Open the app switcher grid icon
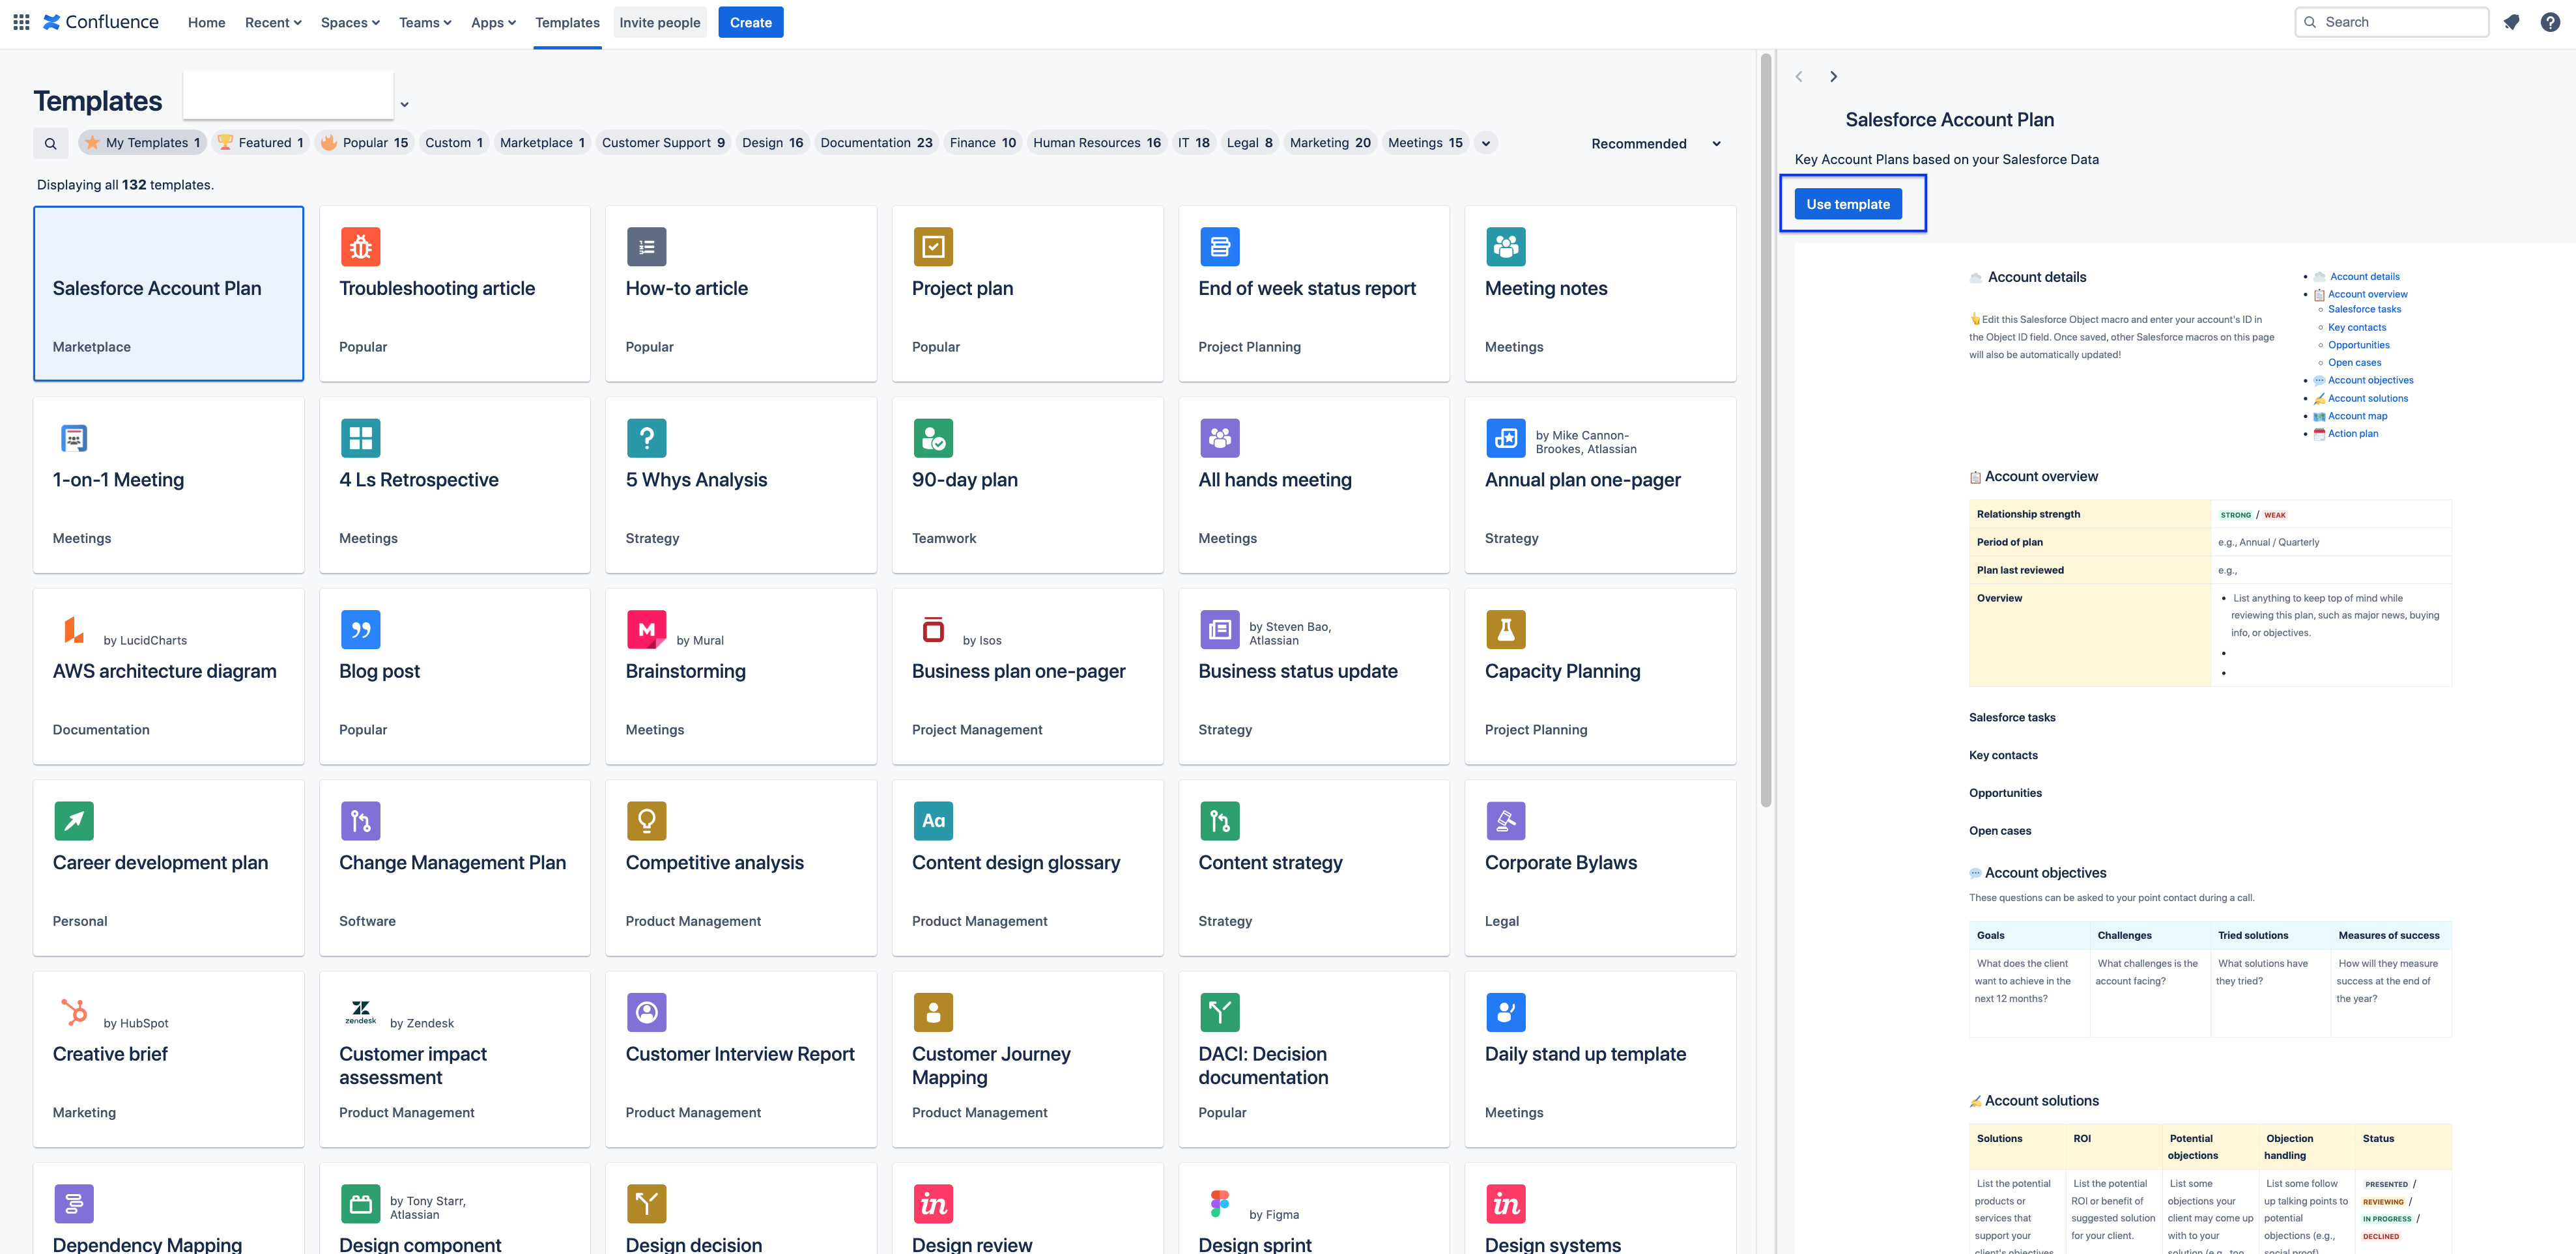2576x1254 pixels. (x=21, y=22)
